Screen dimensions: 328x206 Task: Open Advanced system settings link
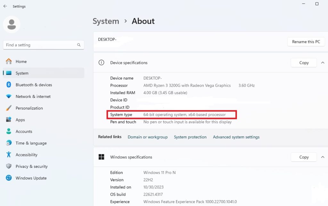click(x=236, y=137)
